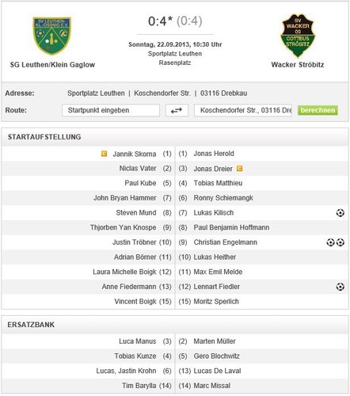Open the Wacker Ströbitz team name link

(298, 65)
